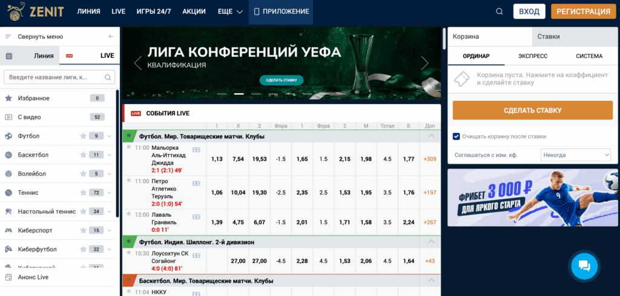
Task: Collapse Баскетбол Товарищеские матчи league section
Action: [431, 281]
